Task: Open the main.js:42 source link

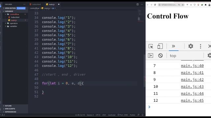Action: point(192,80)
